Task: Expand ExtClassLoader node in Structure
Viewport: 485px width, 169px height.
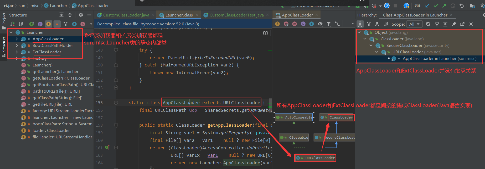Action: [17, 52]
